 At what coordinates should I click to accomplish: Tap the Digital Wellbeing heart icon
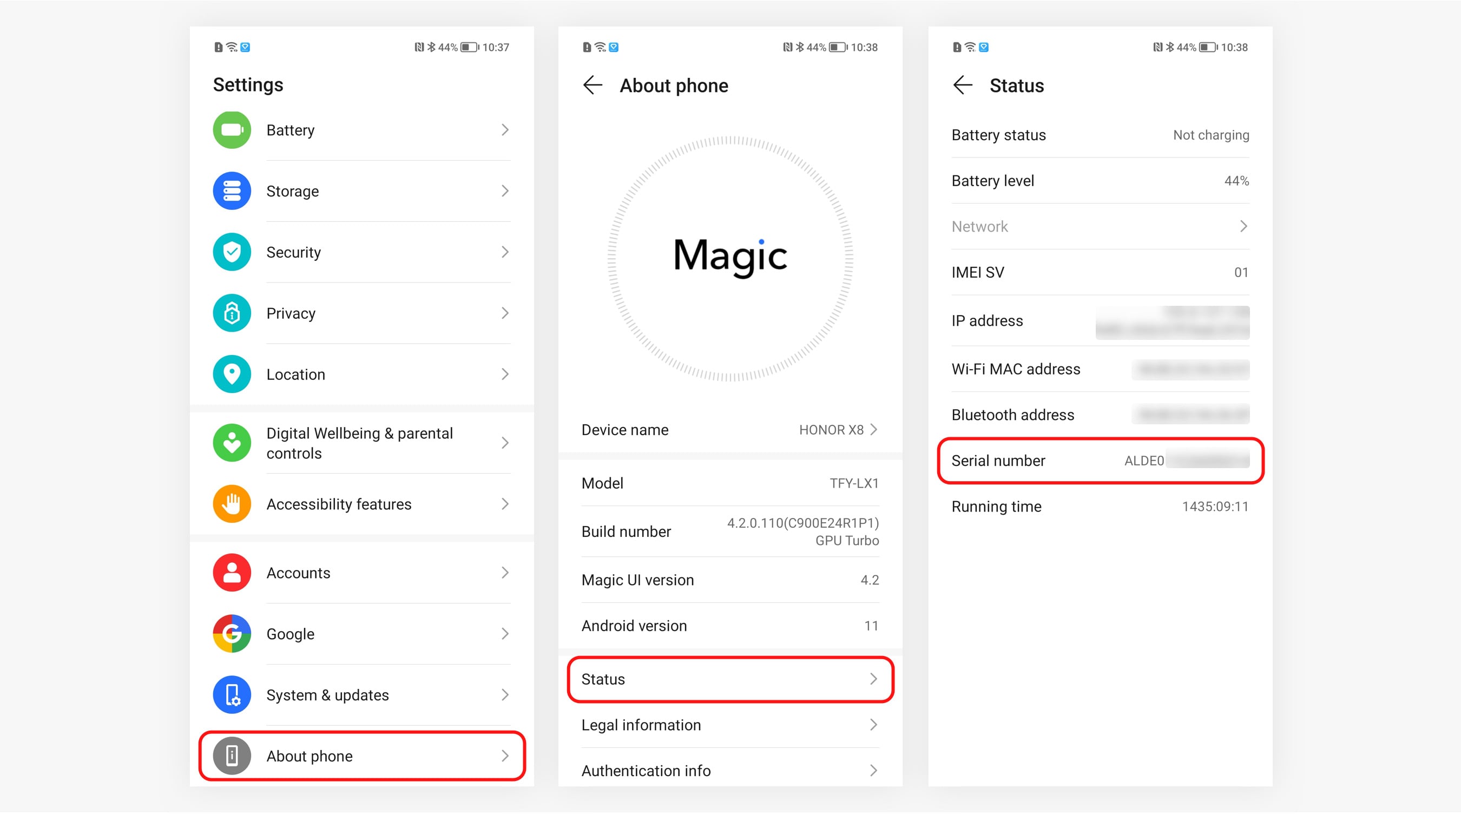[232, 443]
